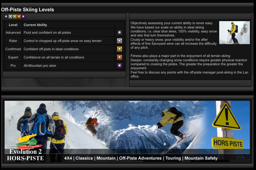
Task: Click the Level column header
Action: [13, 25]
